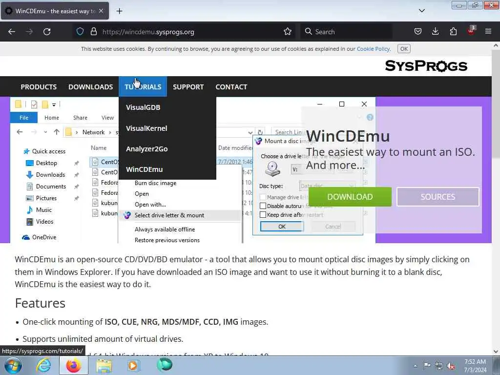Click the red extension badge icon
This screenshot has height=375, width=500.
coord(471,31)
